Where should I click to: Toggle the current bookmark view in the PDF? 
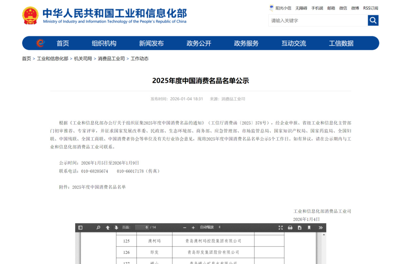tap(309, 228)
